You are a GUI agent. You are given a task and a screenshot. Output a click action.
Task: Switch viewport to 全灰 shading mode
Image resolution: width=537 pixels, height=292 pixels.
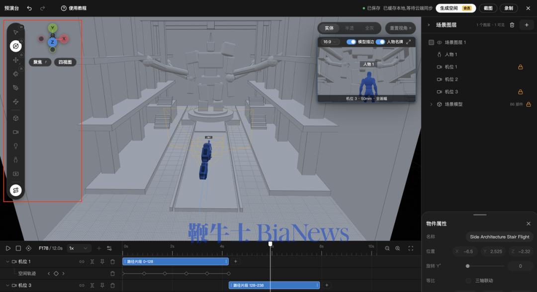click(369, 28)
